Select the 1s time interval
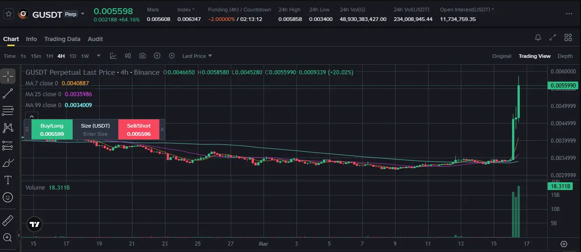The image size is (581, 252). [23, 56]
